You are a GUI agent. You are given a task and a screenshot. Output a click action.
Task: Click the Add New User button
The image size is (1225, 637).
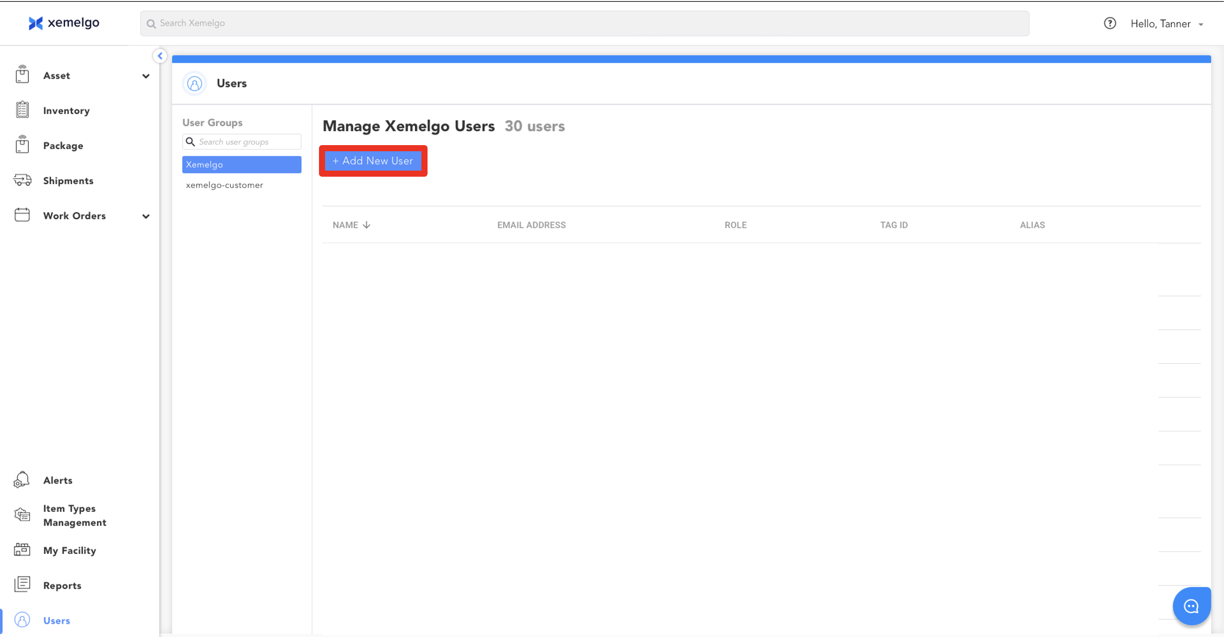[x=373, y=161]
